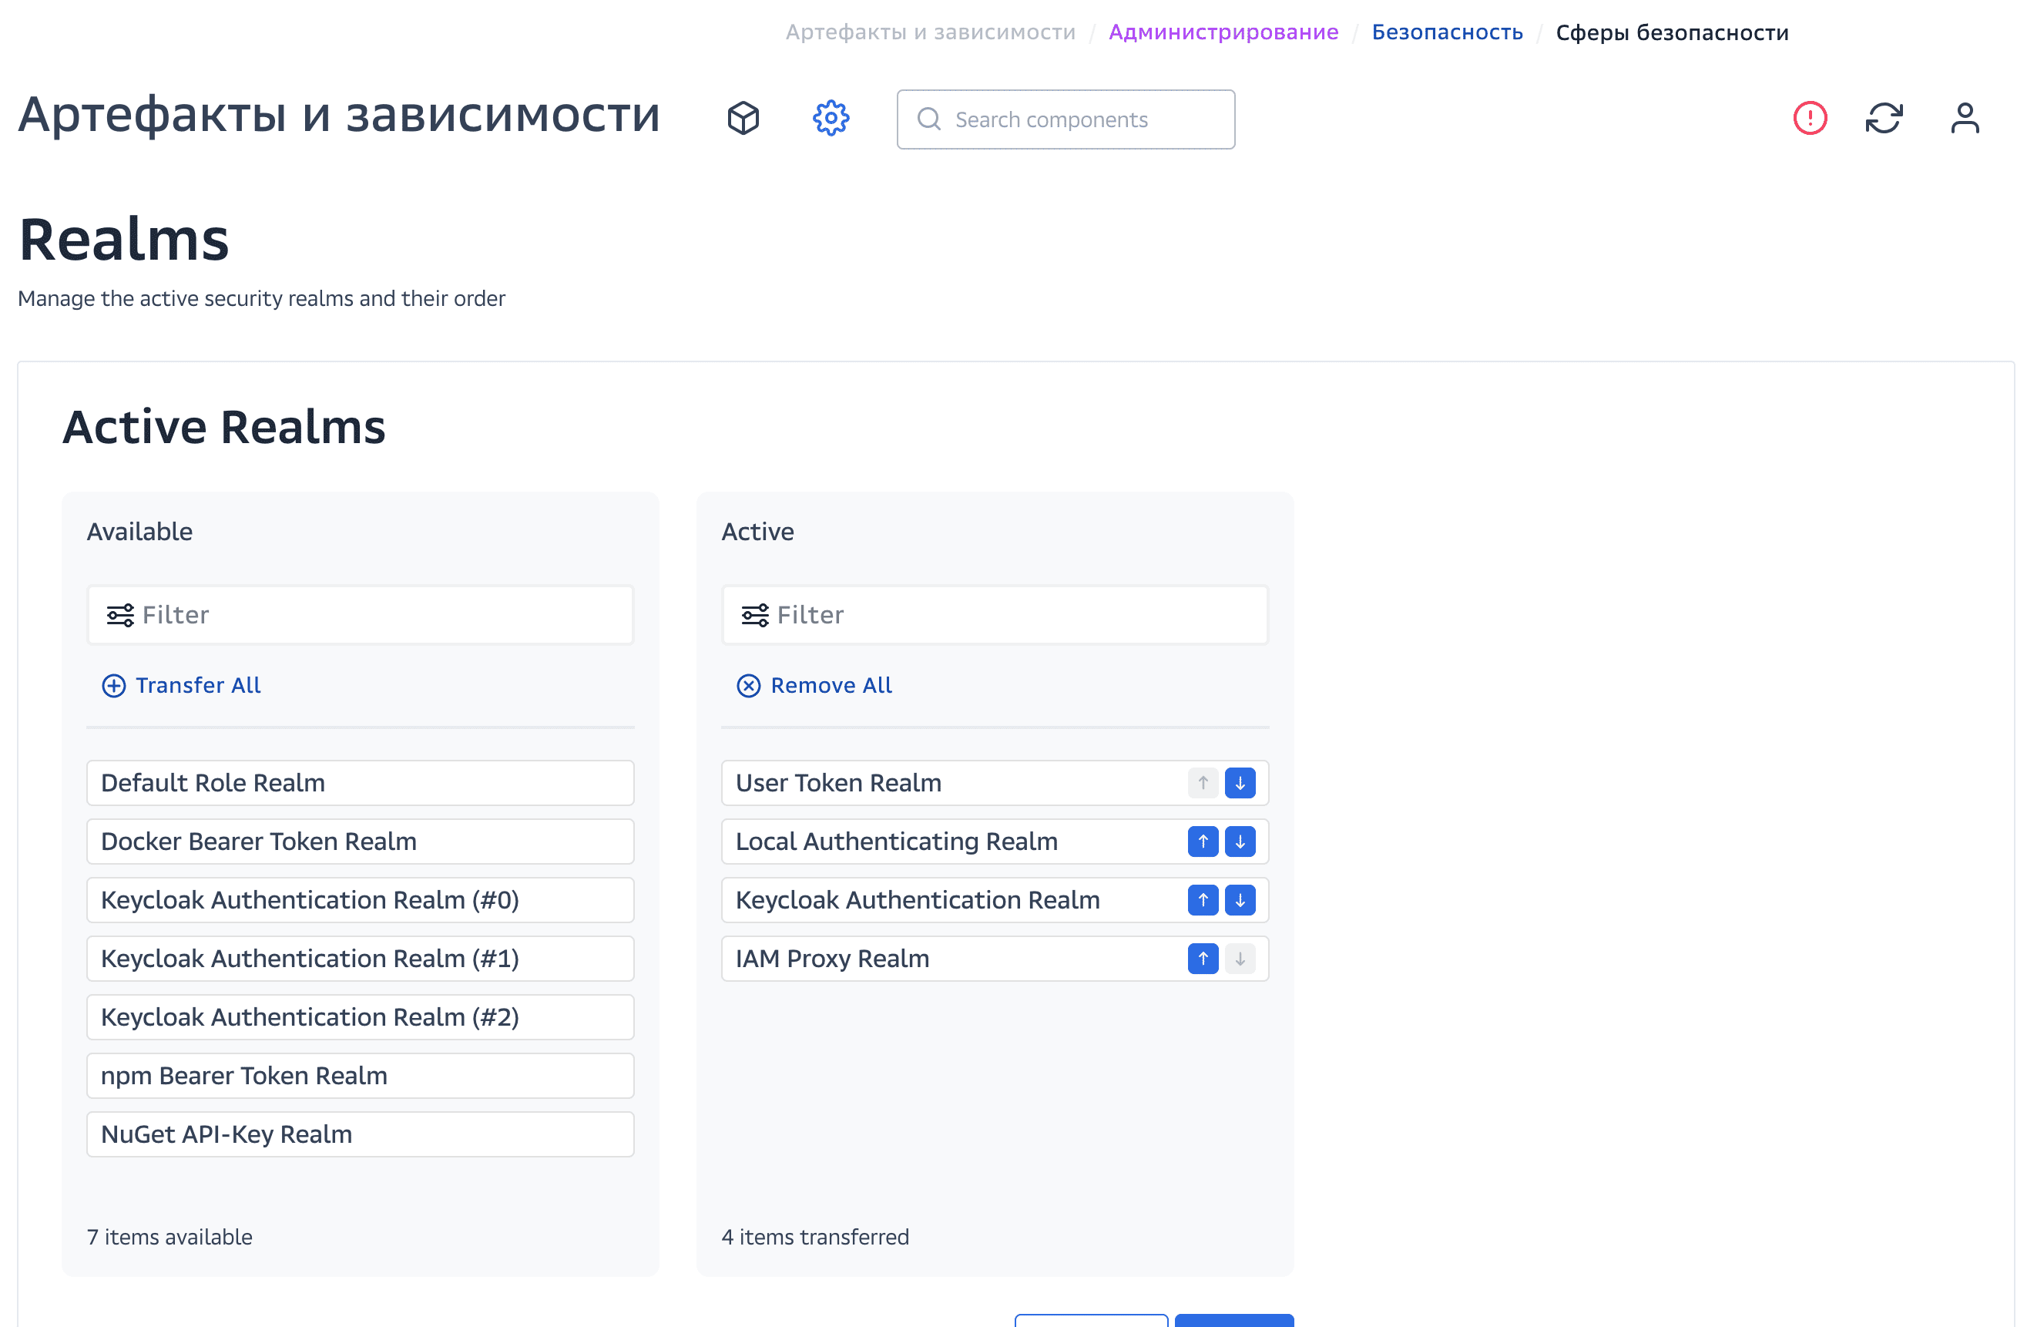Go to Безопасность breadcrumb
This screenshot has width=2017, height=1327.
(x=1447, y=32)
